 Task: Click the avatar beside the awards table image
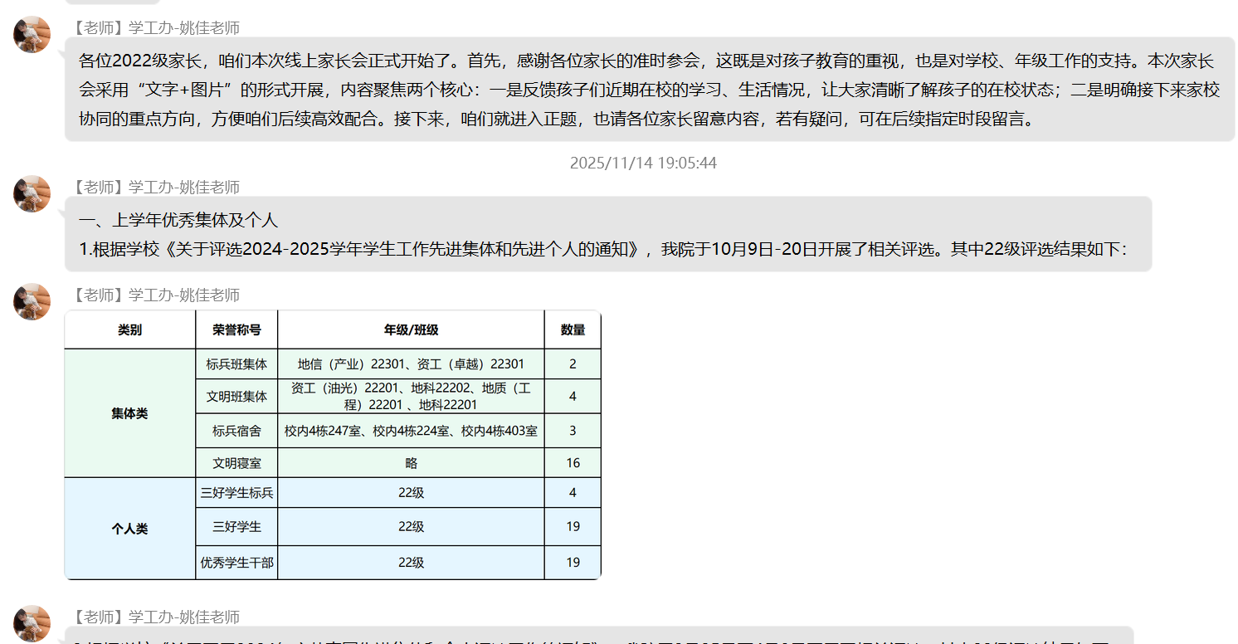32,302
